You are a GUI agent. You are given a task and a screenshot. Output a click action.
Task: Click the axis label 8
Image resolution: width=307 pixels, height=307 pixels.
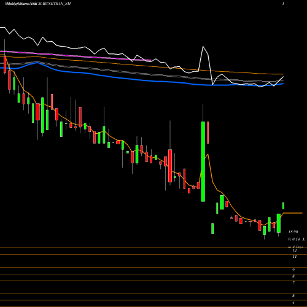293,276
